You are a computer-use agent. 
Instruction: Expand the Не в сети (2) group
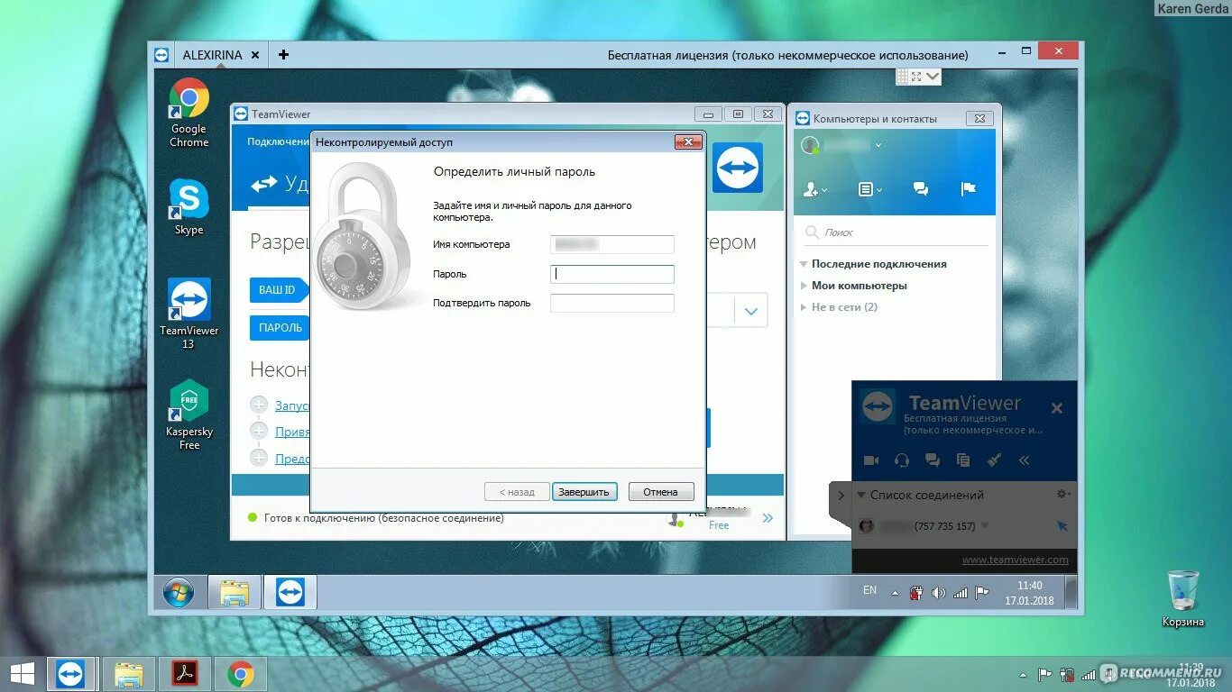(x=804, y=307)
